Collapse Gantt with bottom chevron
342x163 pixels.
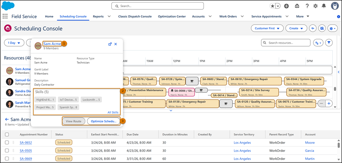click(171, 110)
